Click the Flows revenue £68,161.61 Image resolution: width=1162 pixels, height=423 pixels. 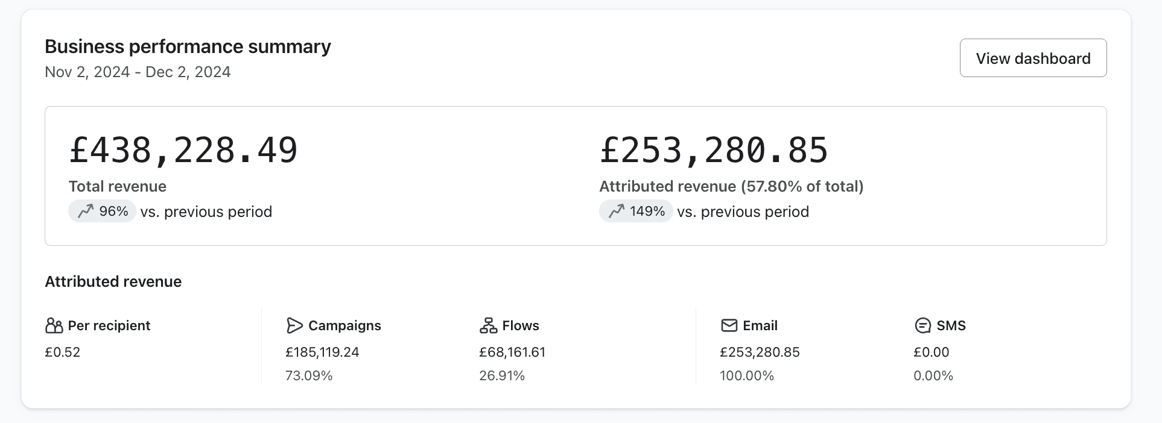click(x=512, y=352)
